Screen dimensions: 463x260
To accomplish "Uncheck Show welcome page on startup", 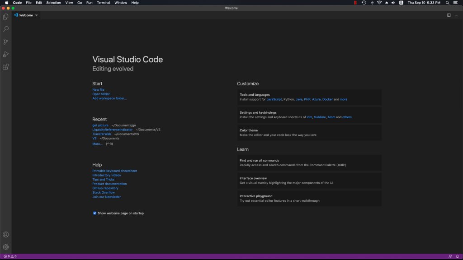I will click(95, 213).
